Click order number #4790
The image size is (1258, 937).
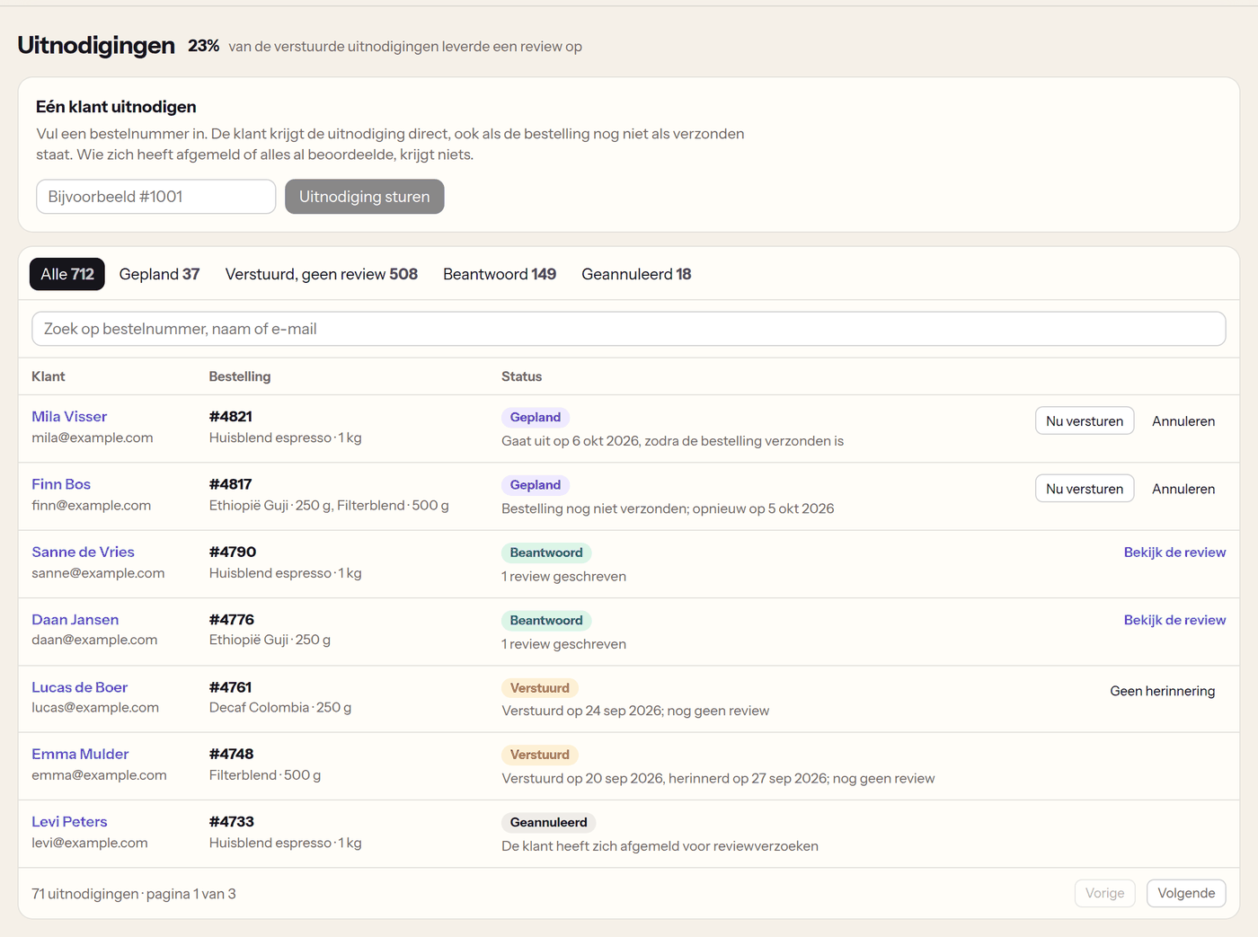tap(233, 552)
